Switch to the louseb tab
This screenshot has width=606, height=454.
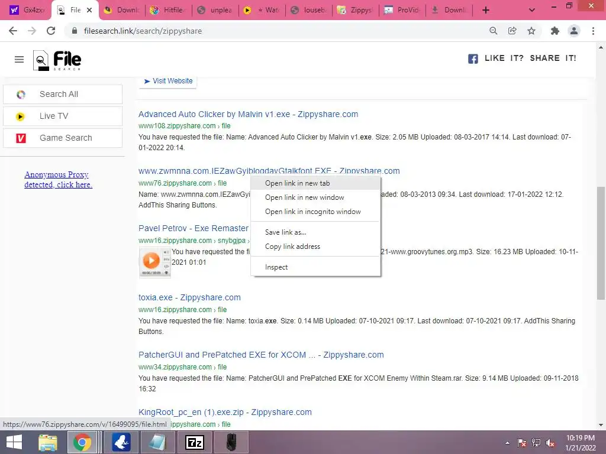(x=309, y=10)
